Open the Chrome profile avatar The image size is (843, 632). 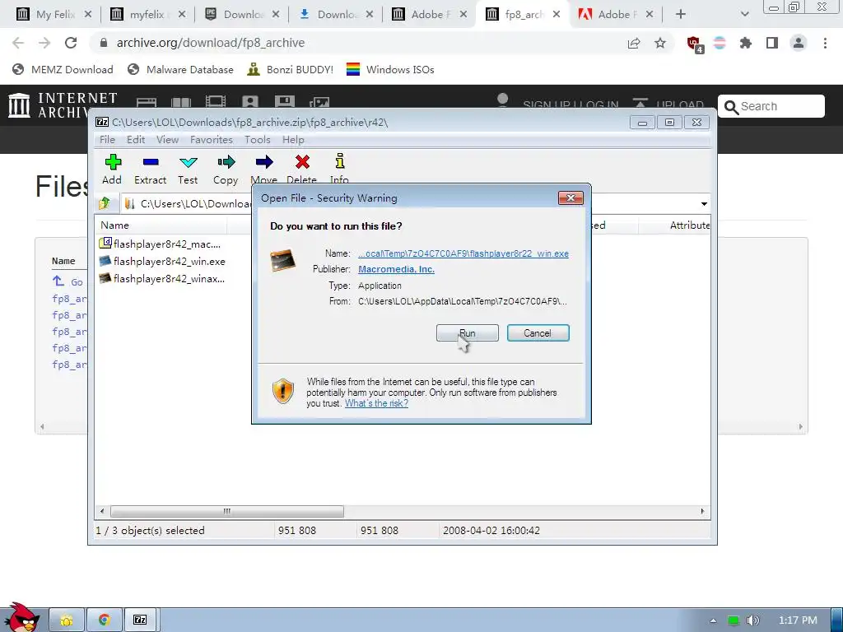[x=799, y=43]
